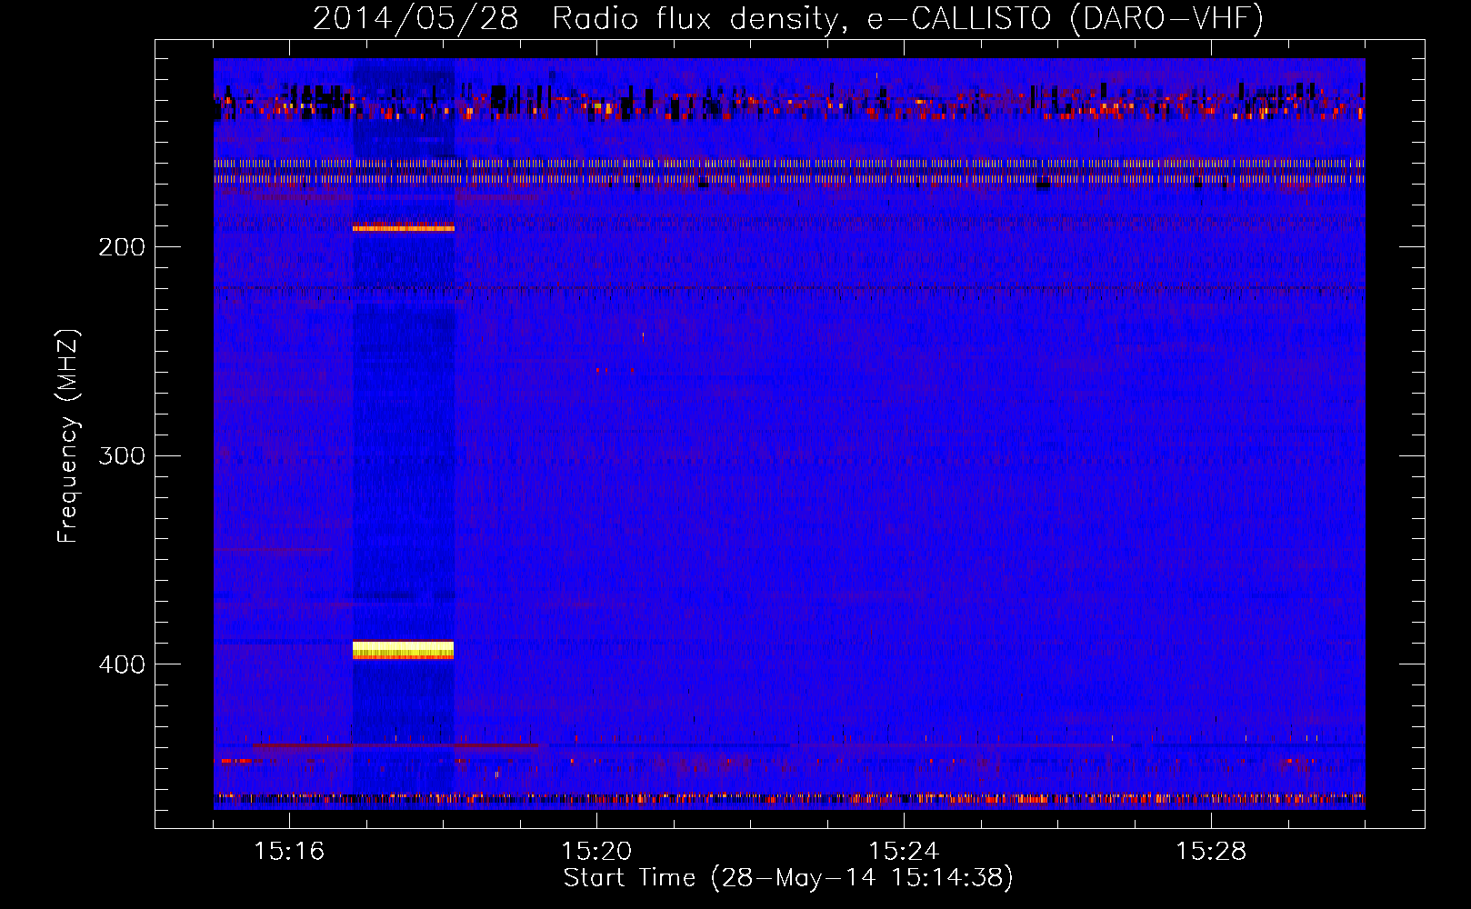Click the 15:28 time tick label

(1211, 851)
